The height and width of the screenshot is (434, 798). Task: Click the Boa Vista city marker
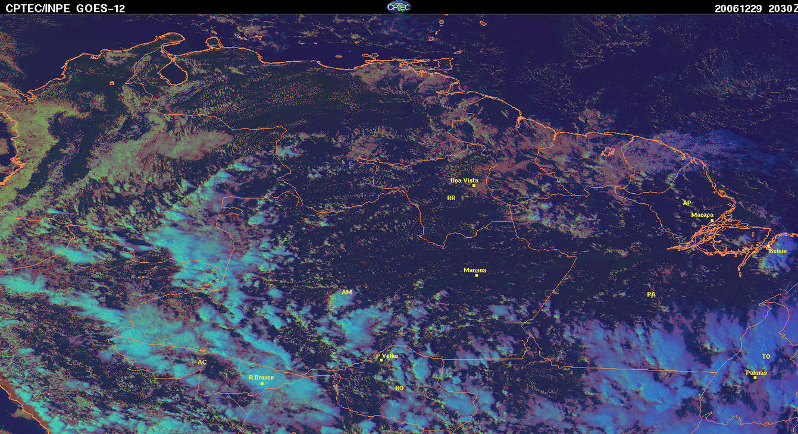tap(474, 185)
